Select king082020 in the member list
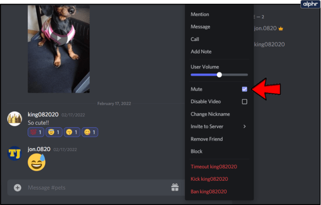The width and height of the screenshot is (321, 205). click(x=269, y=44)
